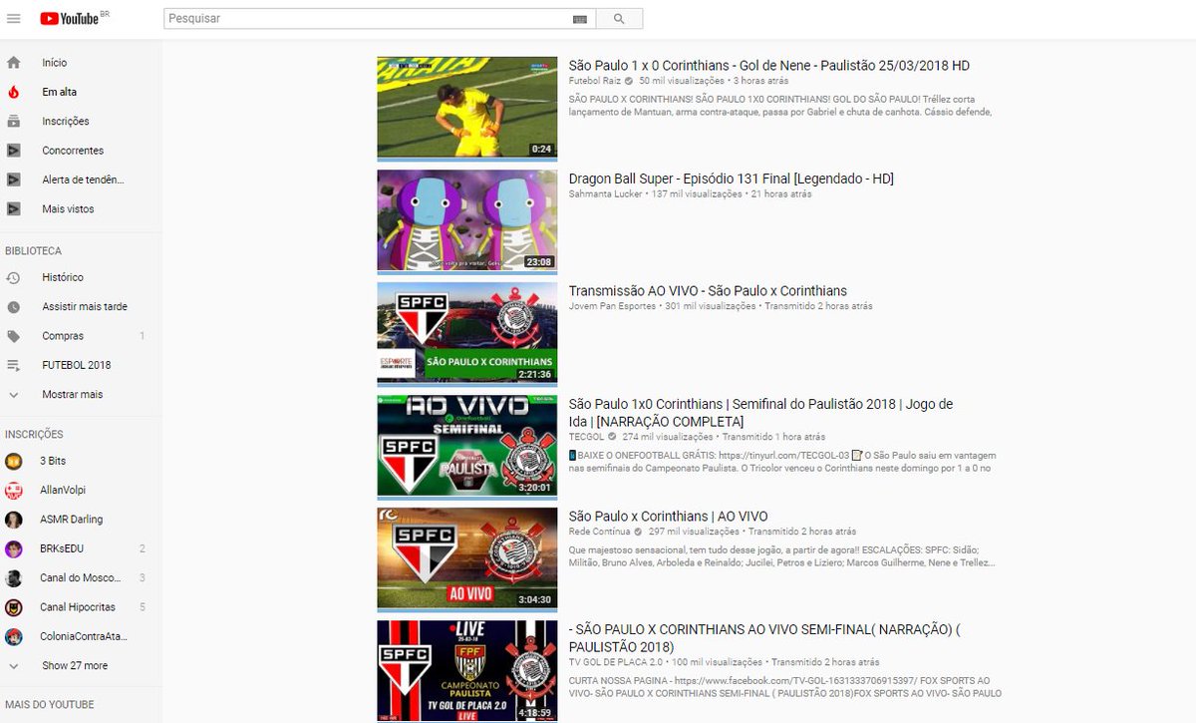The width and height of the screenshot is (1196, 723).
Task: Open Dragon Ball Super Episódio 131 title
Action: [x=732, y=180]
